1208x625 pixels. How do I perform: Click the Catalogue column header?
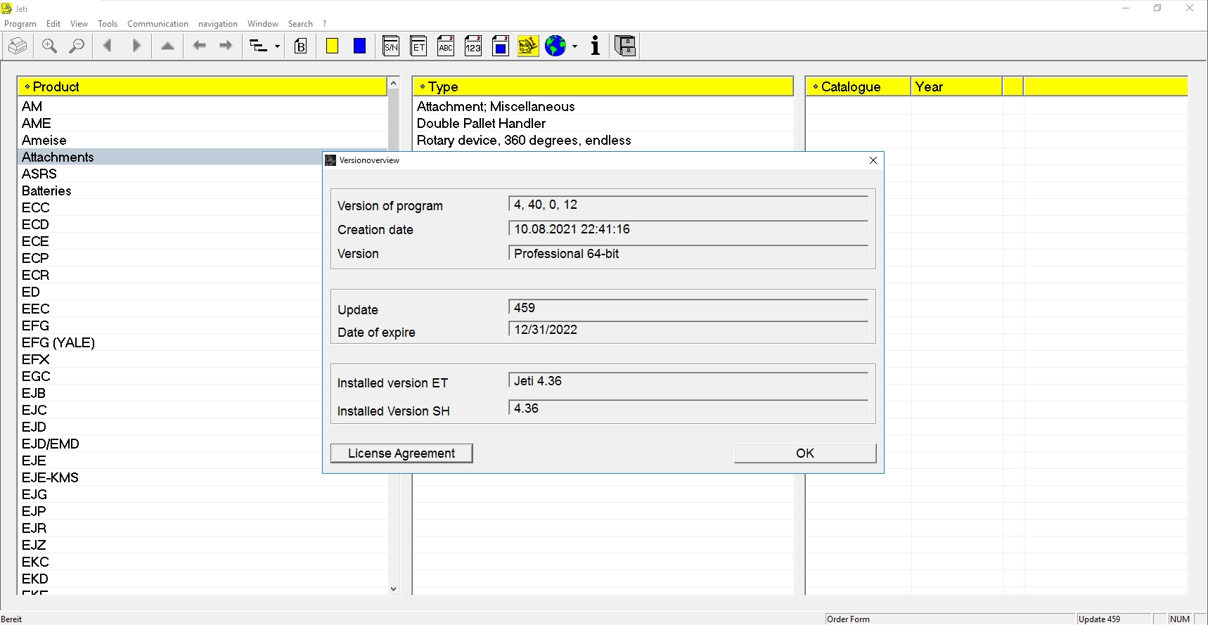tap(859, 86)
